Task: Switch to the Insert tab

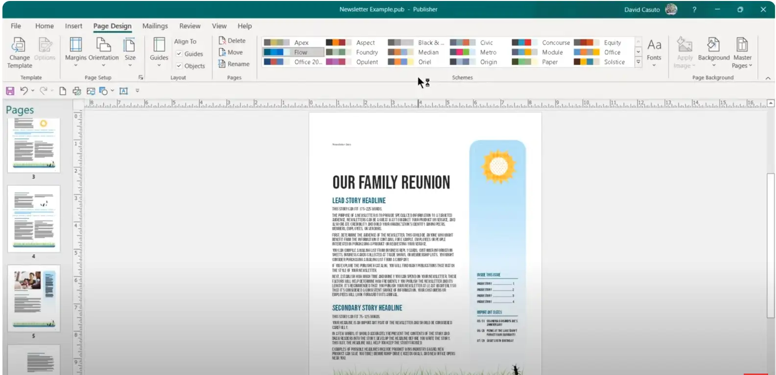Action: click(73, 26)
